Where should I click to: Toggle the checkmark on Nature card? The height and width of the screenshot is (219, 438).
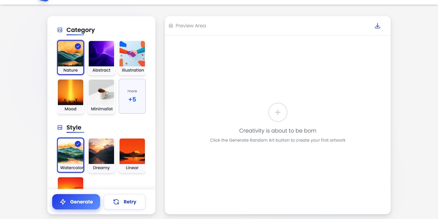point(78,46)
